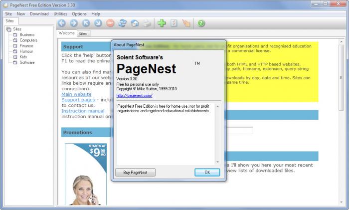349x210 pixels.
Task: Click the red Stop sign icon
Action: coord(110,23)
